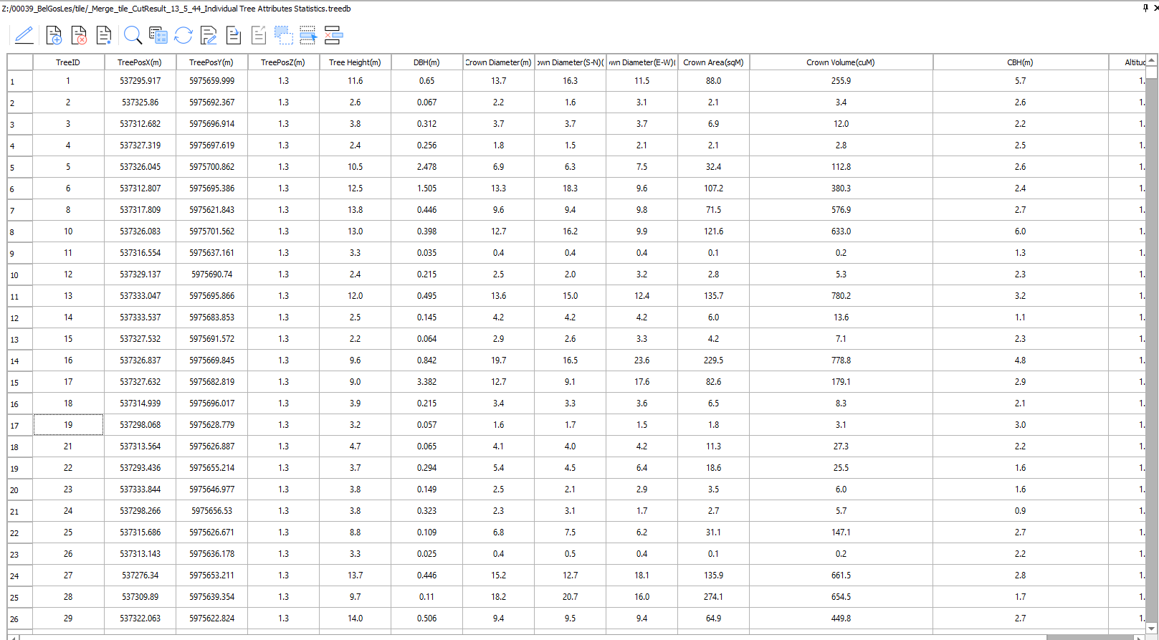Click the vertical scrollbar up arrow
The height and width of the screenshot is (640, 1159).
point(1151,60)
